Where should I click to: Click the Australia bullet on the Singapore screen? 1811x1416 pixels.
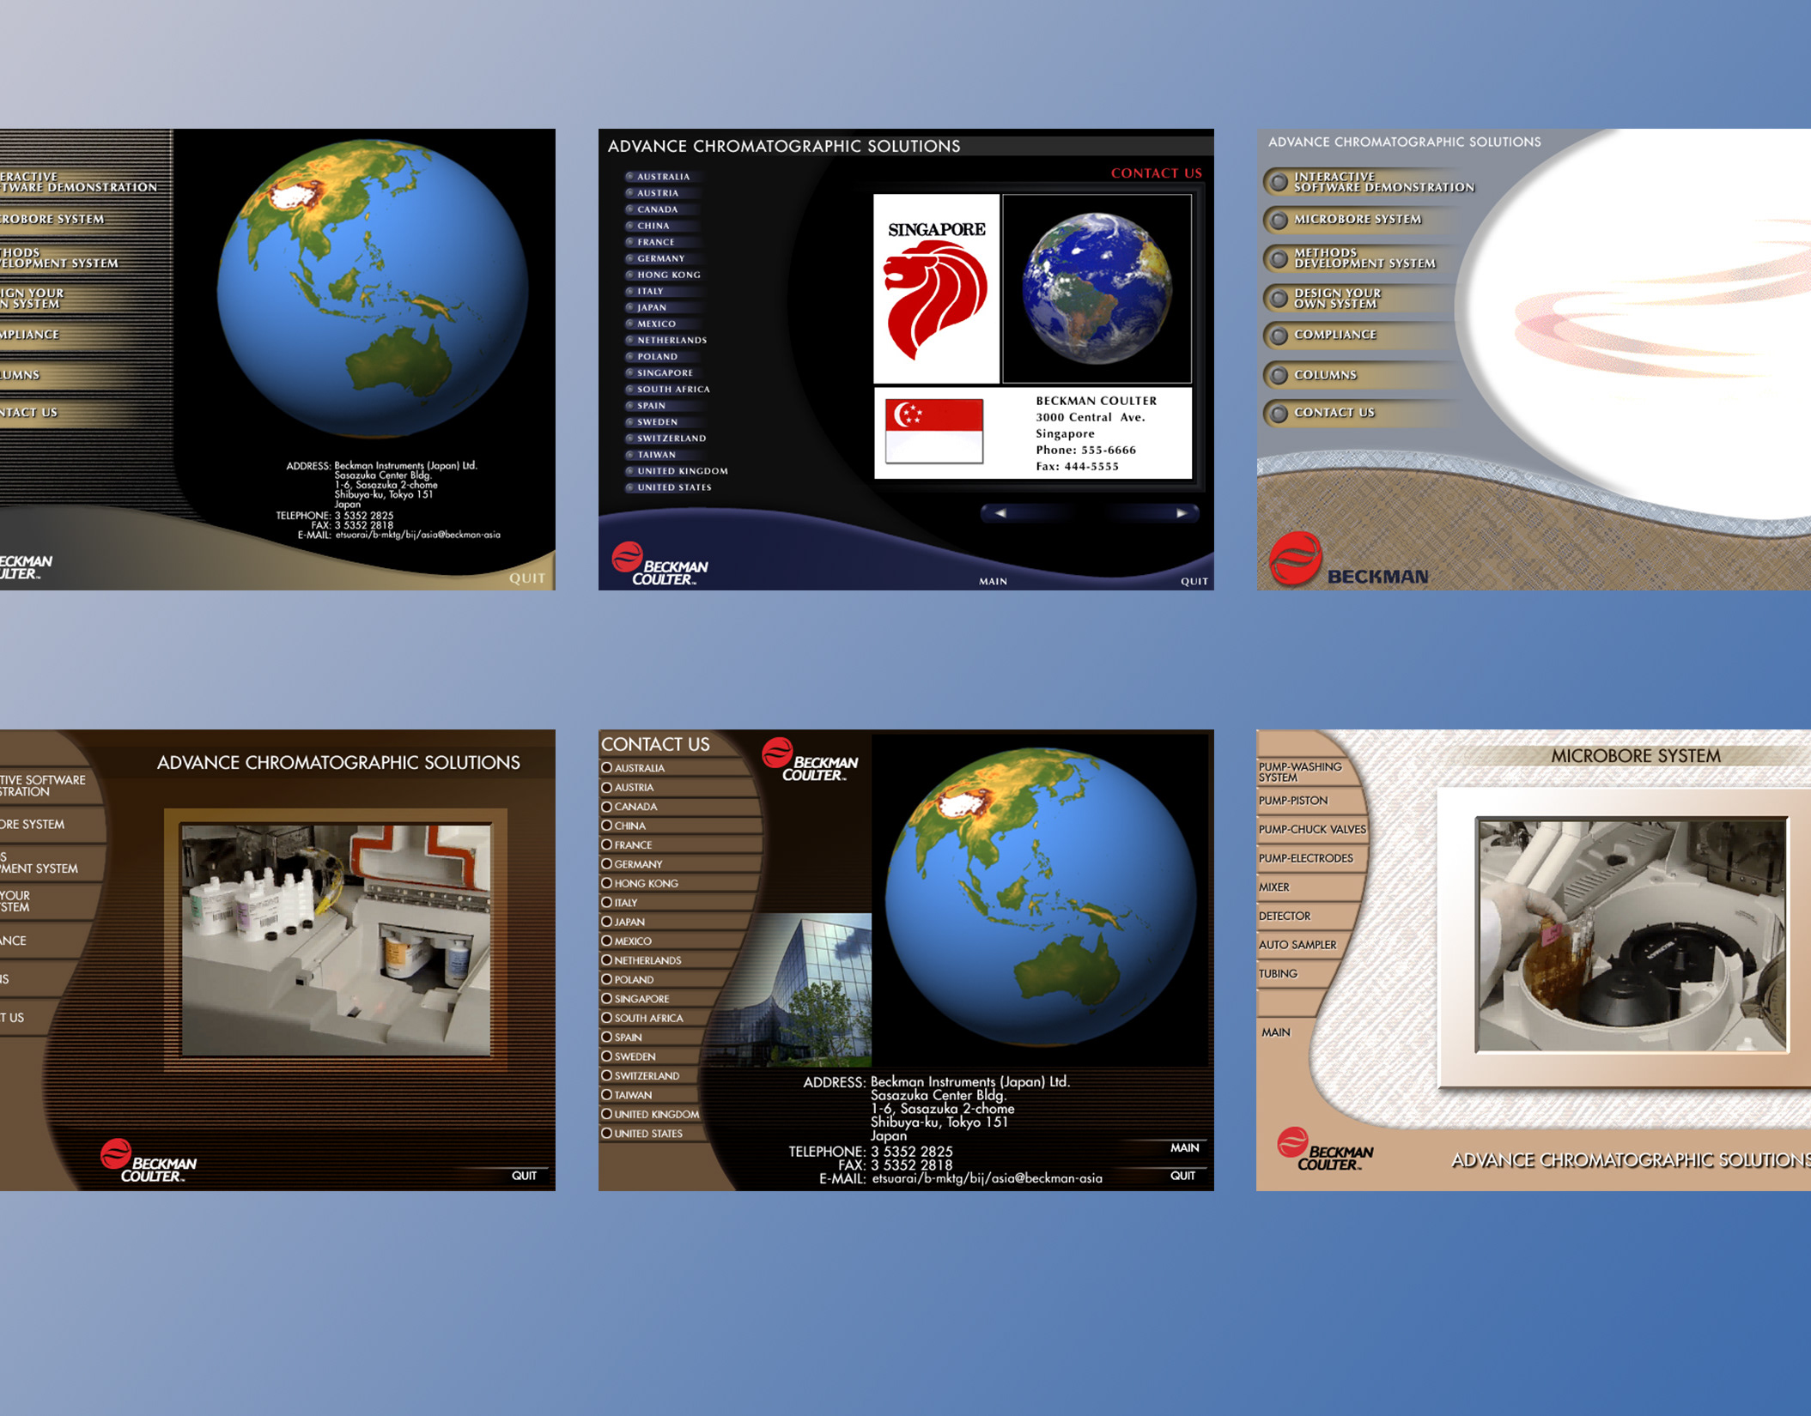[x=629, y=177]
